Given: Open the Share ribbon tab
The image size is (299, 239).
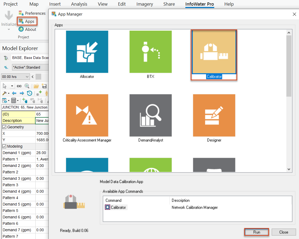Looking at the screenshot, I should [x=169, y=4].
